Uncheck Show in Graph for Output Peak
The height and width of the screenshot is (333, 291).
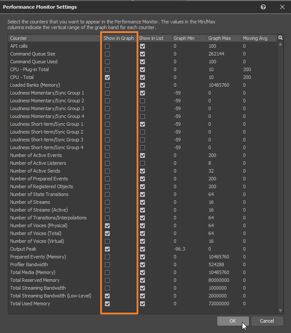point(107,249)
